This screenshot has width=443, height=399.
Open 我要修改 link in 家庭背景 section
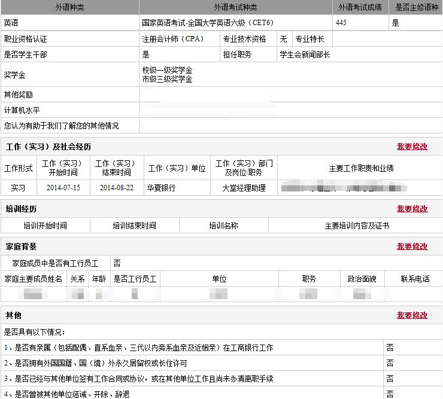[412, 246]
